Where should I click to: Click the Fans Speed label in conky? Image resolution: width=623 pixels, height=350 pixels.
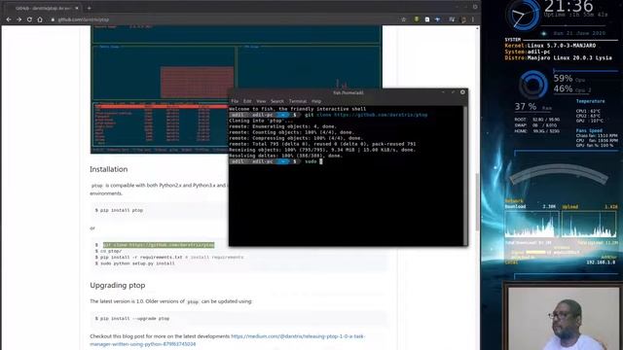(x=589, y=130)
